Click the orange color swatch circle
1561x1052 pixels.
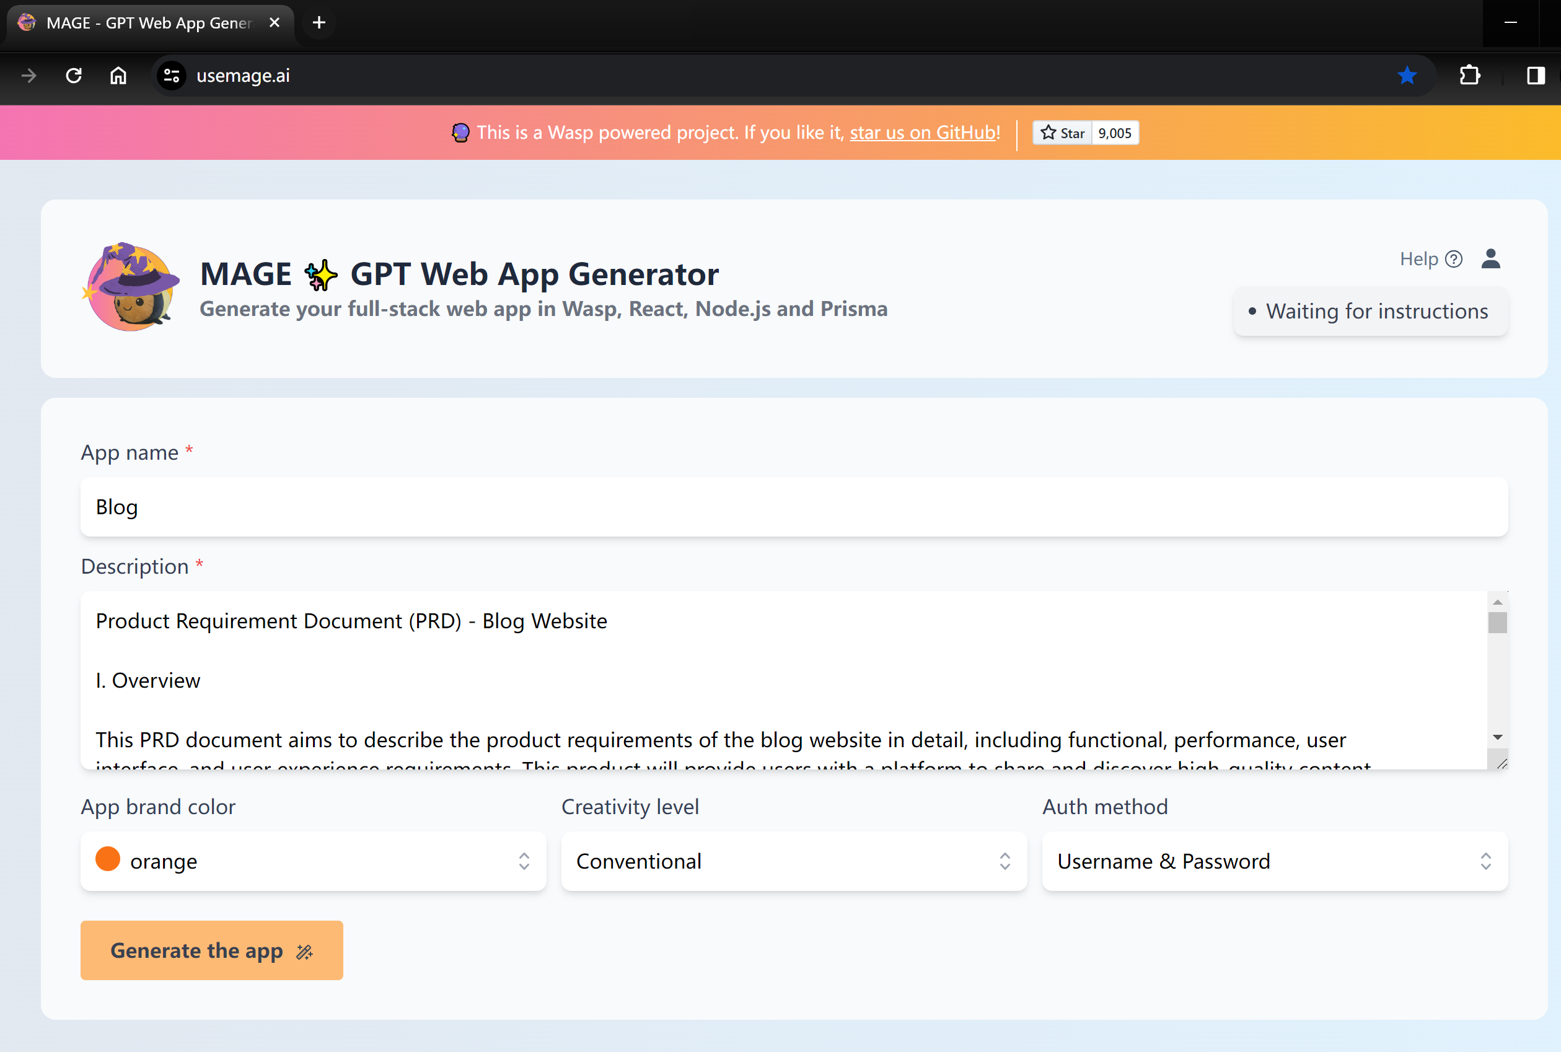click(107, 859)
